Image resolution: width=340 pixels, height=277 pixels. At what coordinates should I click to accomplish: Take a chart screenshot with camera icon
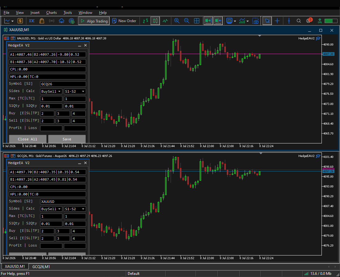click(x=255, y=21)
